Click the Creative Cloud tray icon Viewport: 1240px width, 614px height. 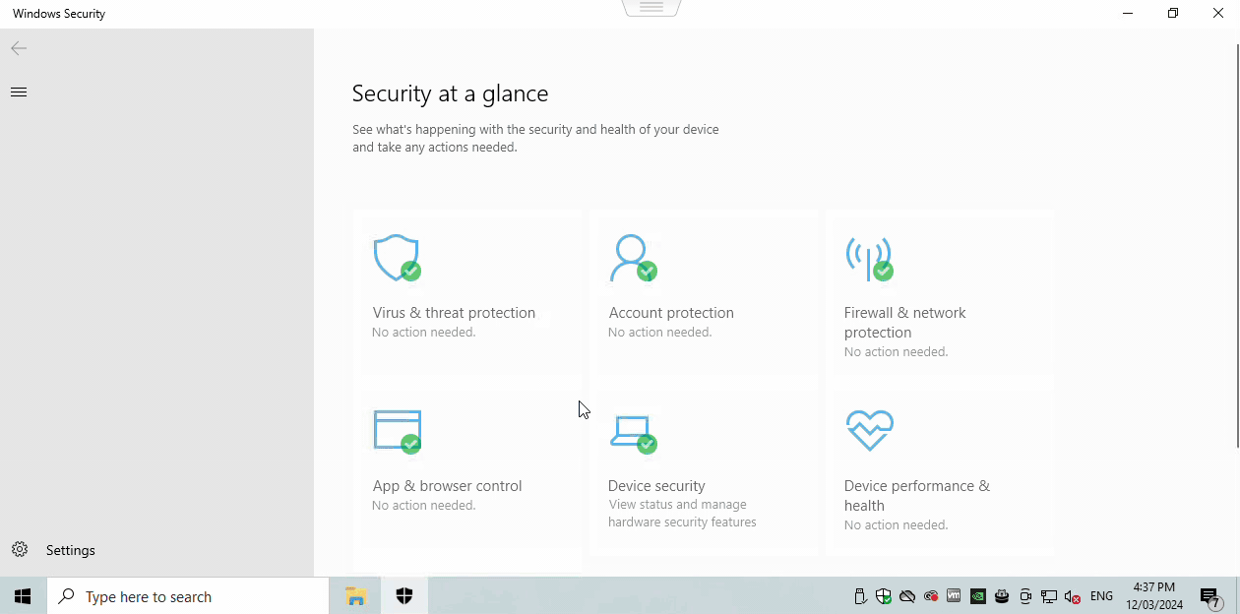pyautogui.click(x=931, y=596)
